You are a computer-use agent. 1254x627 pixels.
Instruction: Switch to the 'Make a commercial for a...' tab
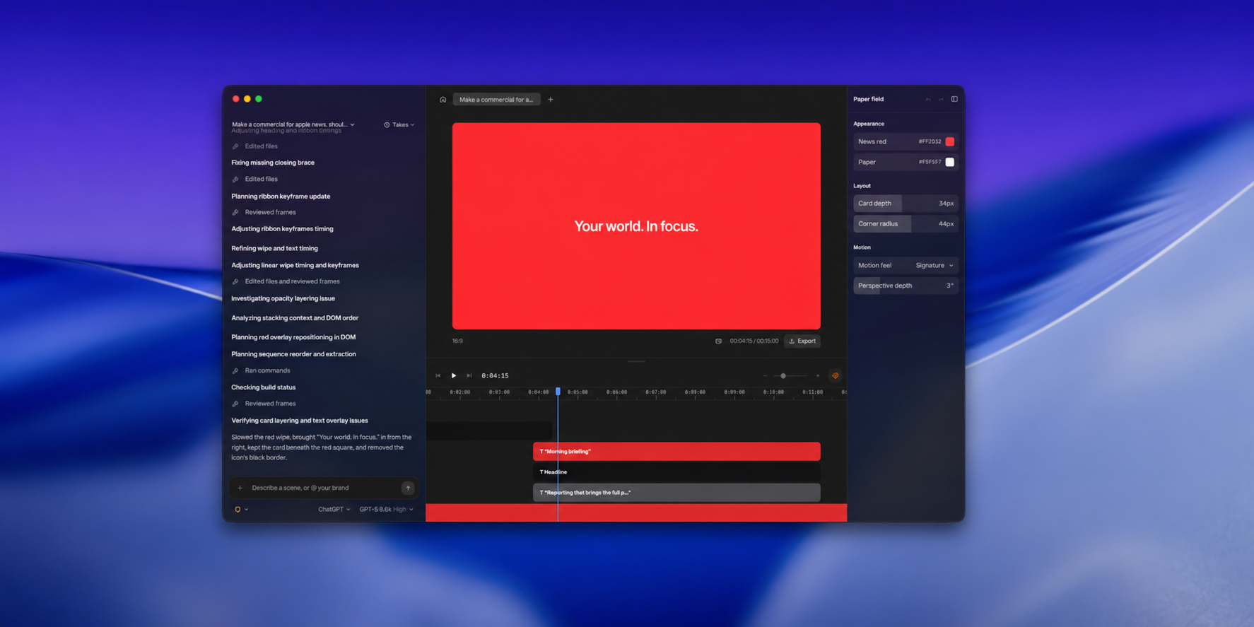point(496,100)
